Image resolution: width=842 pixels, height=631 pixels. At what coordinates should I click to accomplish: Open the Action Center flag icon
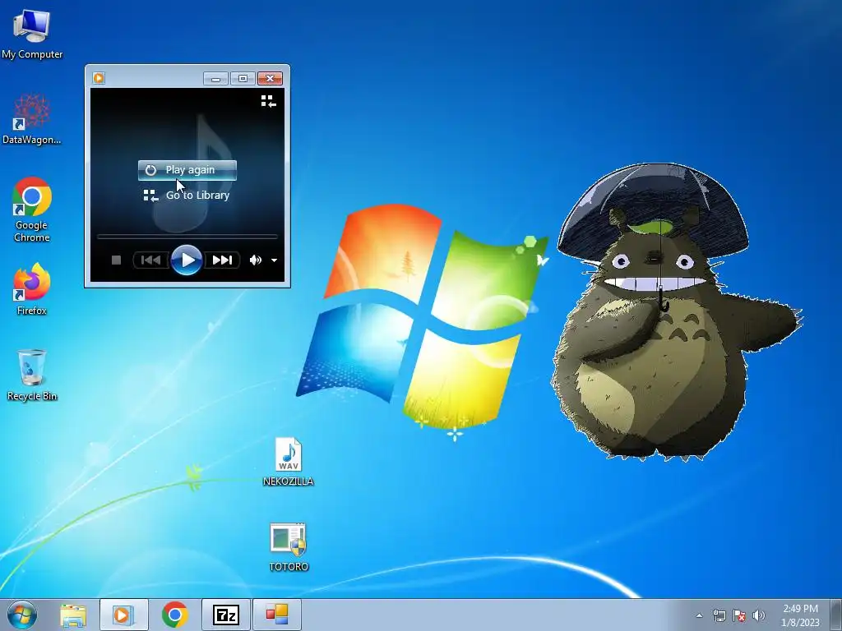pos(739,615)
